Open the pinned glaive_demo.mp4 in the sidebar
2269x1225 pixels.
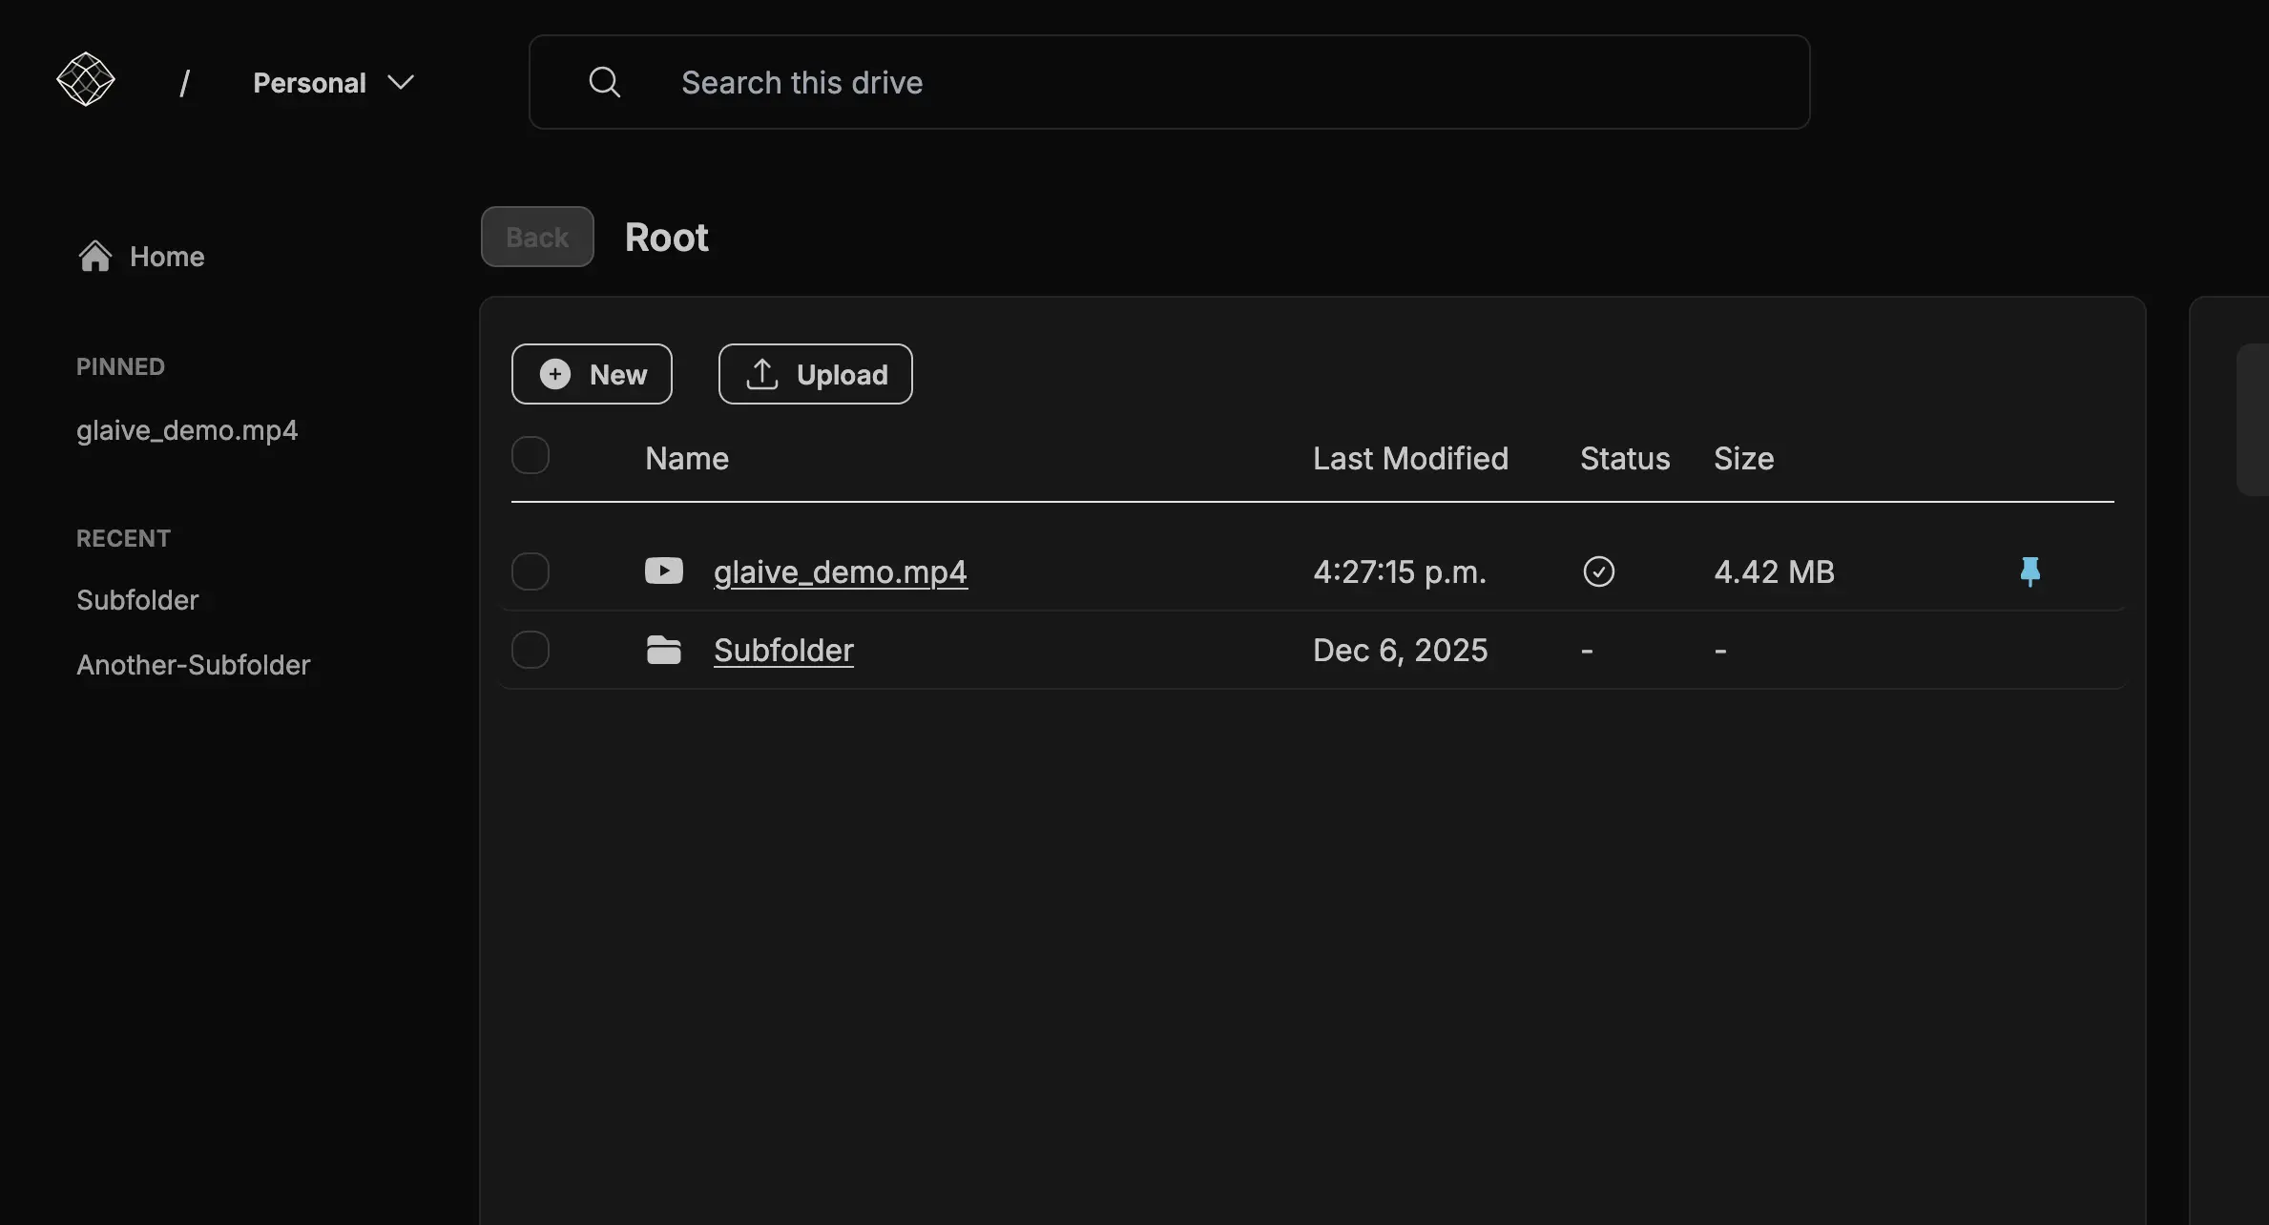pyautogui.click(x=187, y=430)
